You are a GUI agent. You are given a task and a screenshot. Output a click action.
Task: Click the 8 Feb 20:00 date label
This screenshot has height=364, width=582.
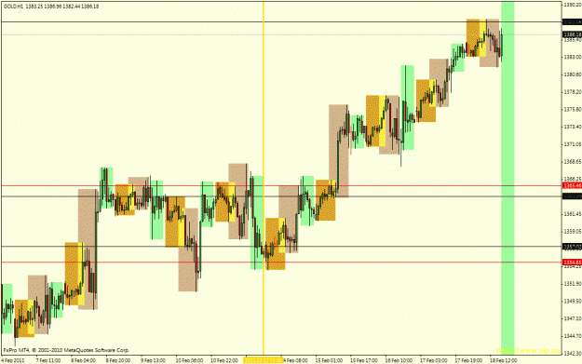point(118,360)
